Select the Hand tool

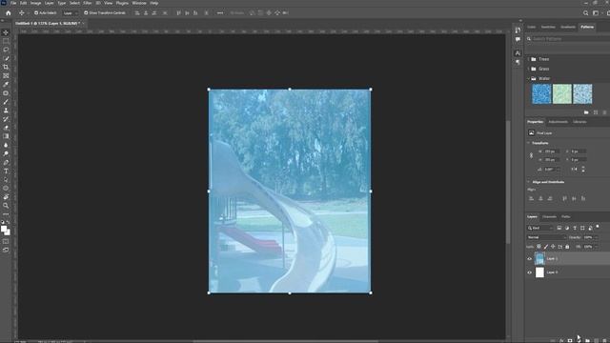click(x=6, y=197)
